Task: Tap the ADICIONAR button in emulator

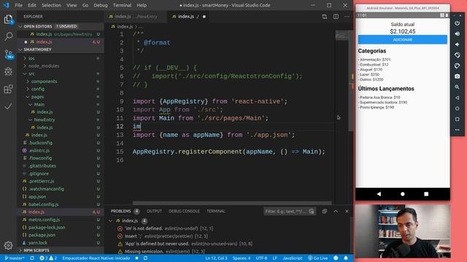Action: point(403,40)
